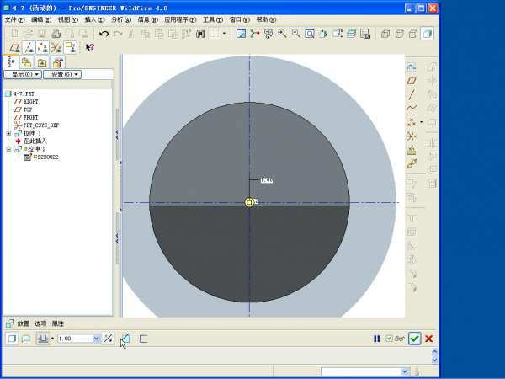Select the extrude as surface option
This screenshot has width=505, height=379.
point(26,339)
